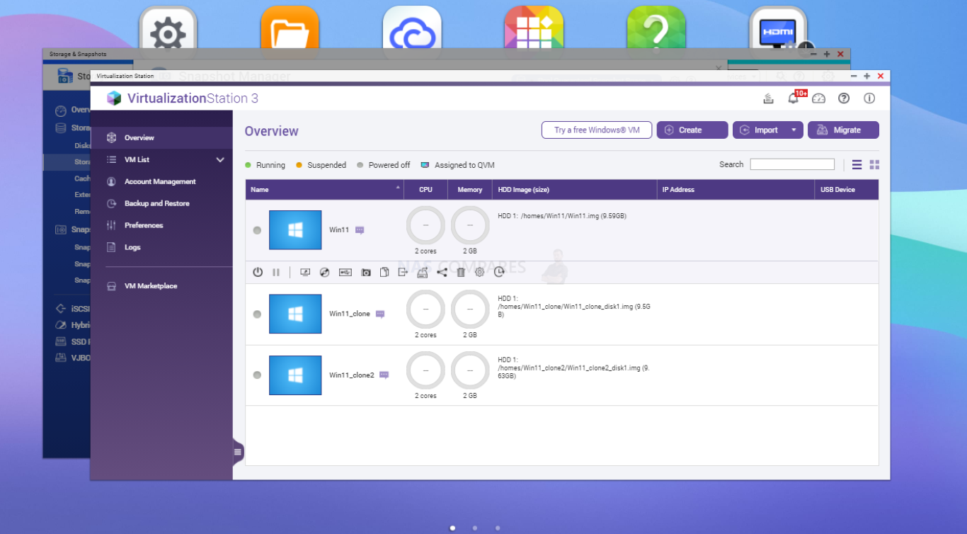Open the Win11 VM console monitor icon
The height and width of the screenshot is (534, 967).
click(305, 272)
